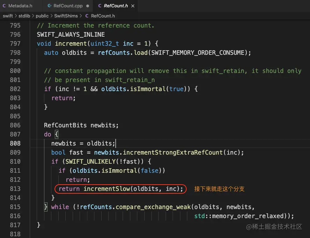Click the C icon in the breadcrumb
The image size is (310, 238).
[x=87, y=16]
